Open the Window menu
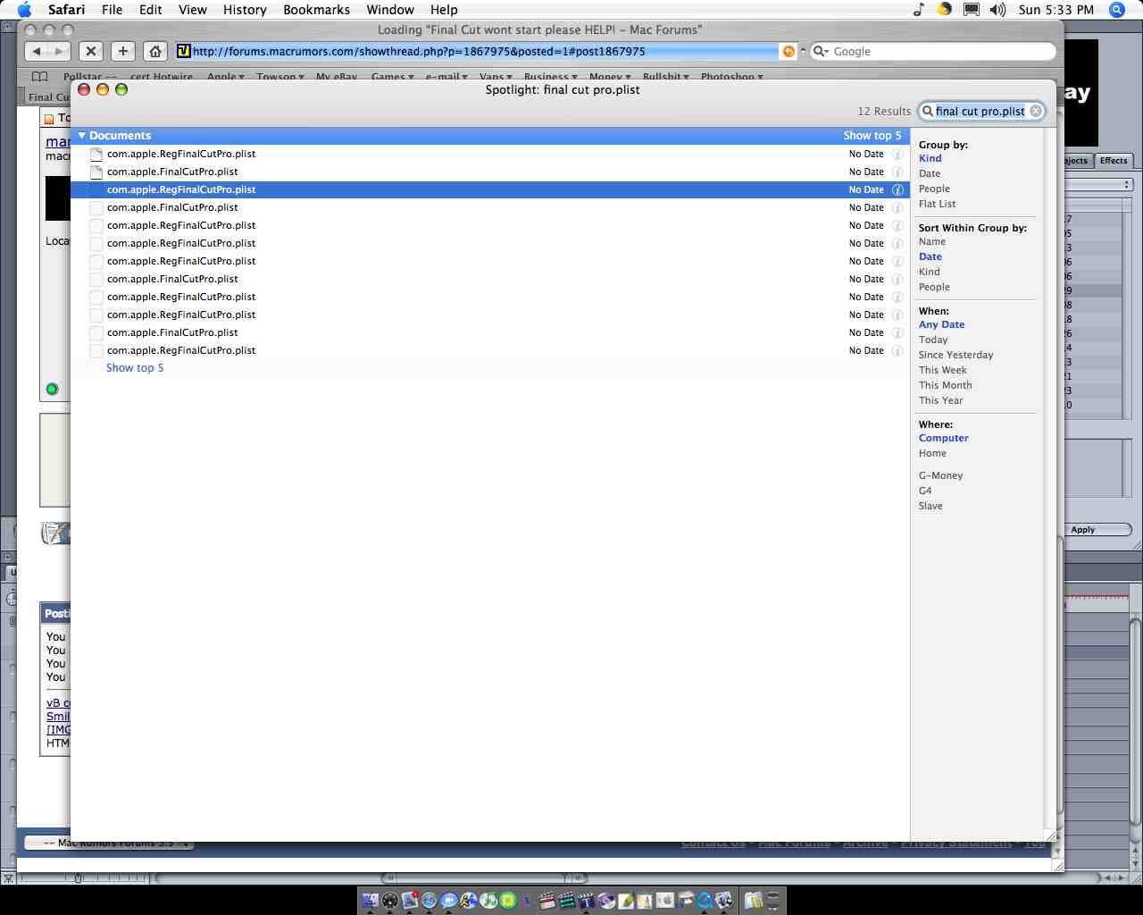Screen dimensions: 1143x915 pyautogui.click(x=390, y=10)
